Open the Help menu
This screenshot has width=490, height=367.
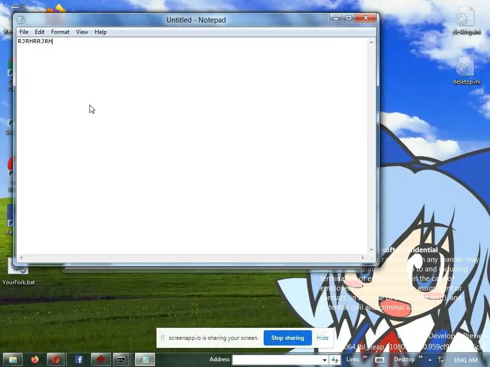[x=100, y=32]
